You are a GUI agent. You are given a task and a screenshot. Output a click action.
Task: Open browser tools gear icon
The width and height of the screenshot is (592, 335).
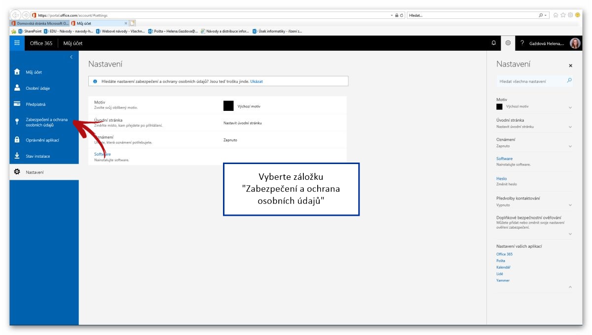pos(570,15)
